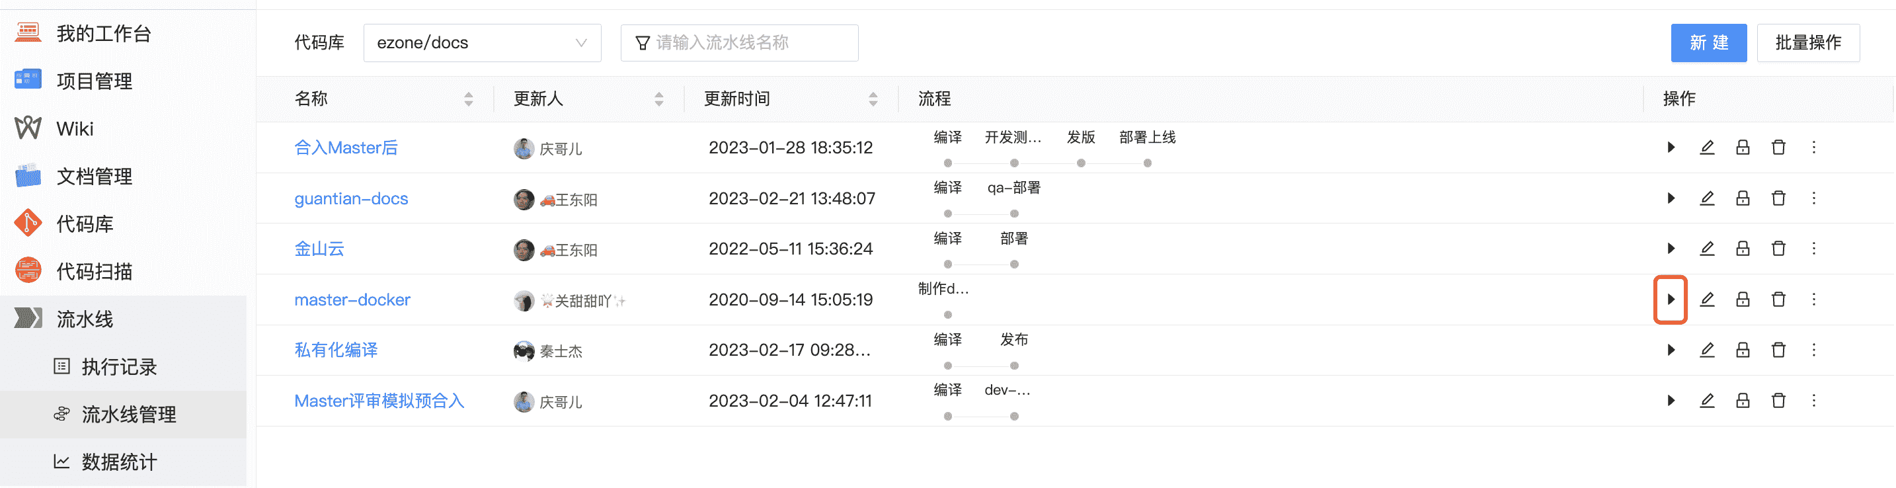
Task: Delete the master-docker pipeline
Action: pos(1778,300)
